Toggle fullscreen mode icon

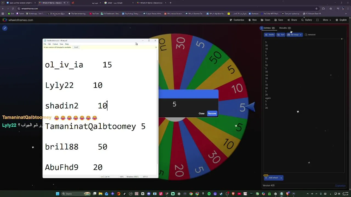tap(317, 20)
